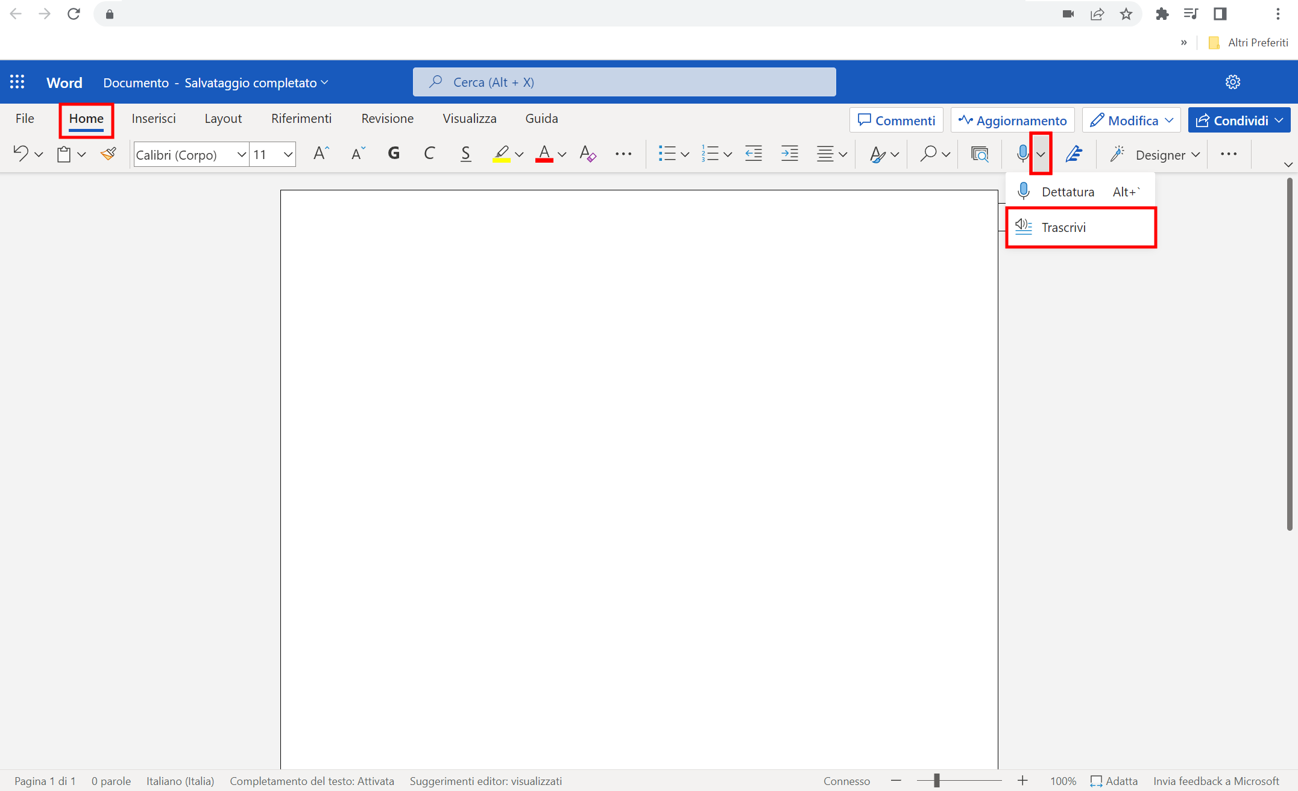Open the Incolla clipboard icon
The image size is (1298, 791).
[x=64, y=154]
